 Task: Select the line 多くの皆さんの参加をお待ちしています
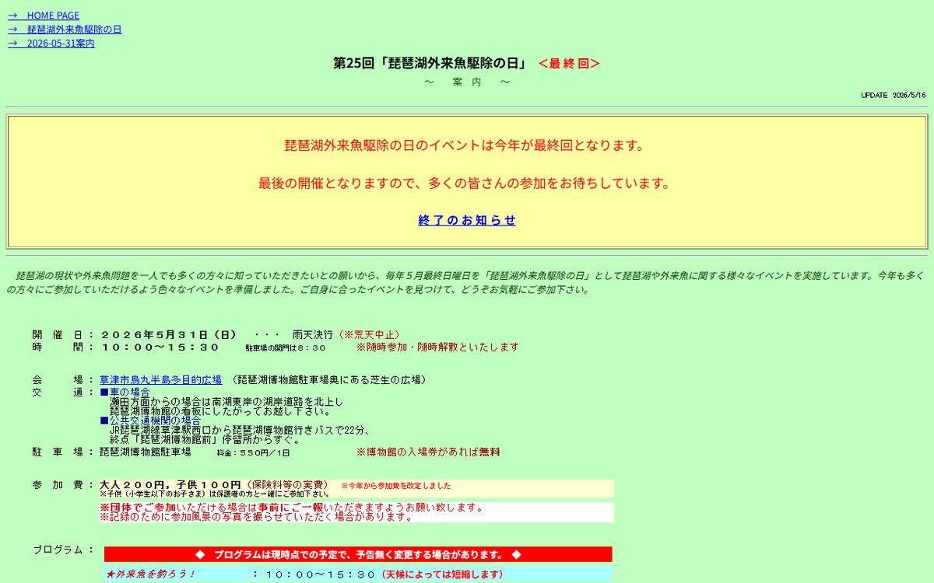click(x=467, y=183)
